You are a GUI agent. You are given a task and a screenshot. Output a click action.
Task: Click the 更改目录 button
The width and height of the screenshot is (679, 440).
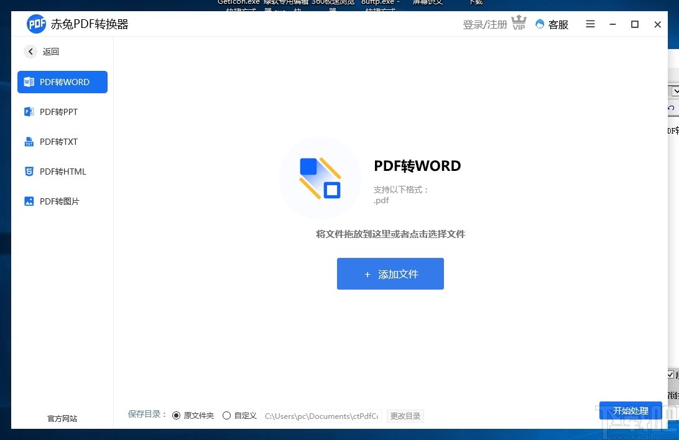405,416
